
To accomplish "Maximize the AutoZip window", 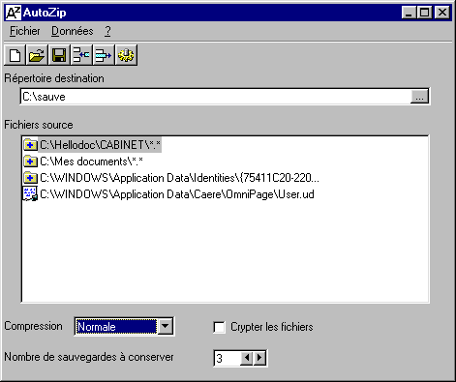I will click(x=425, y=13).
